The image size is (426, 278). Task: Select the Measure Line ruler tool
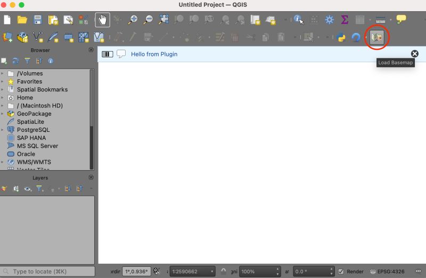[380, 20]
